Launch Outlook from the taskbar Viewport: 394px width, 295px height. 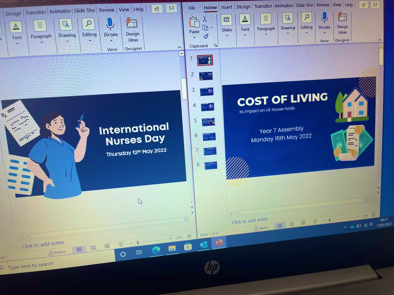[203, 244]
